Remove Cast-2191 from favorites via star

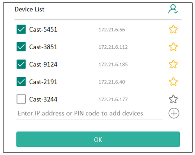click(173, 82)
